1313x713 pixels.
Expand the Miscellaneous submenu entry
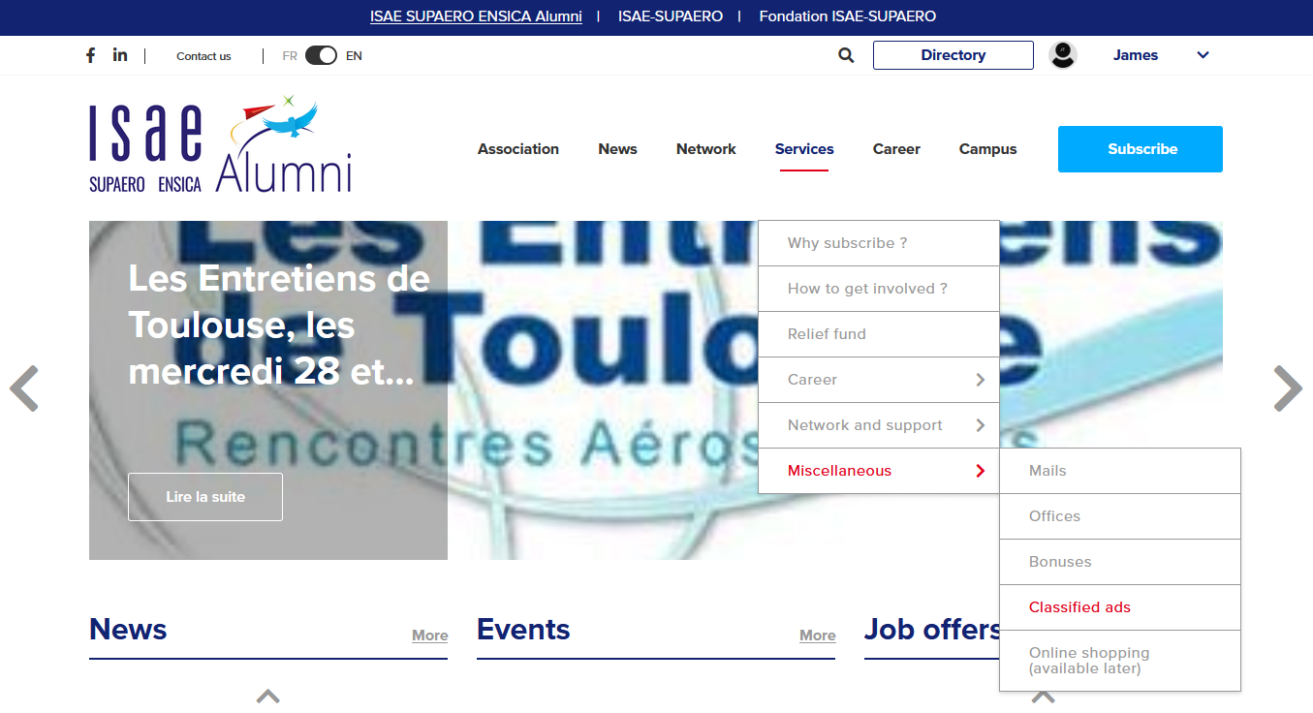pos(879,471)
